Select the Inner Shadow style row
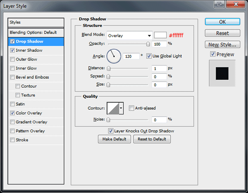The height and width of the screenshot is (193, 248). tap(36, 51)
